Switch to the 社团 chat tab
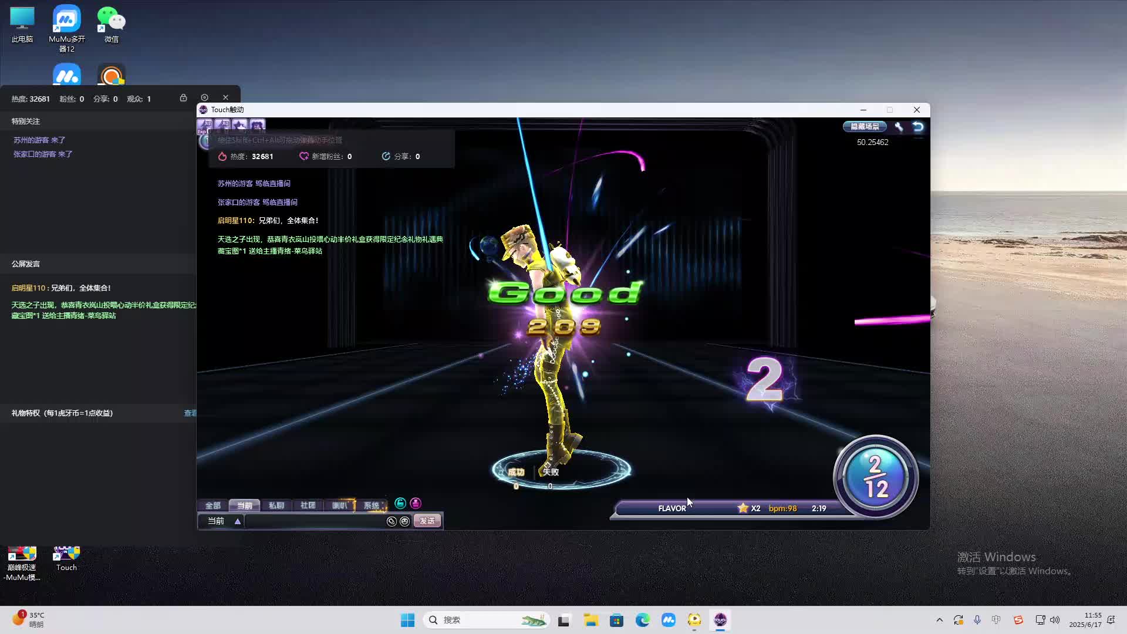This screenshot has height=634, width=1127. click(x=308, y=505)
